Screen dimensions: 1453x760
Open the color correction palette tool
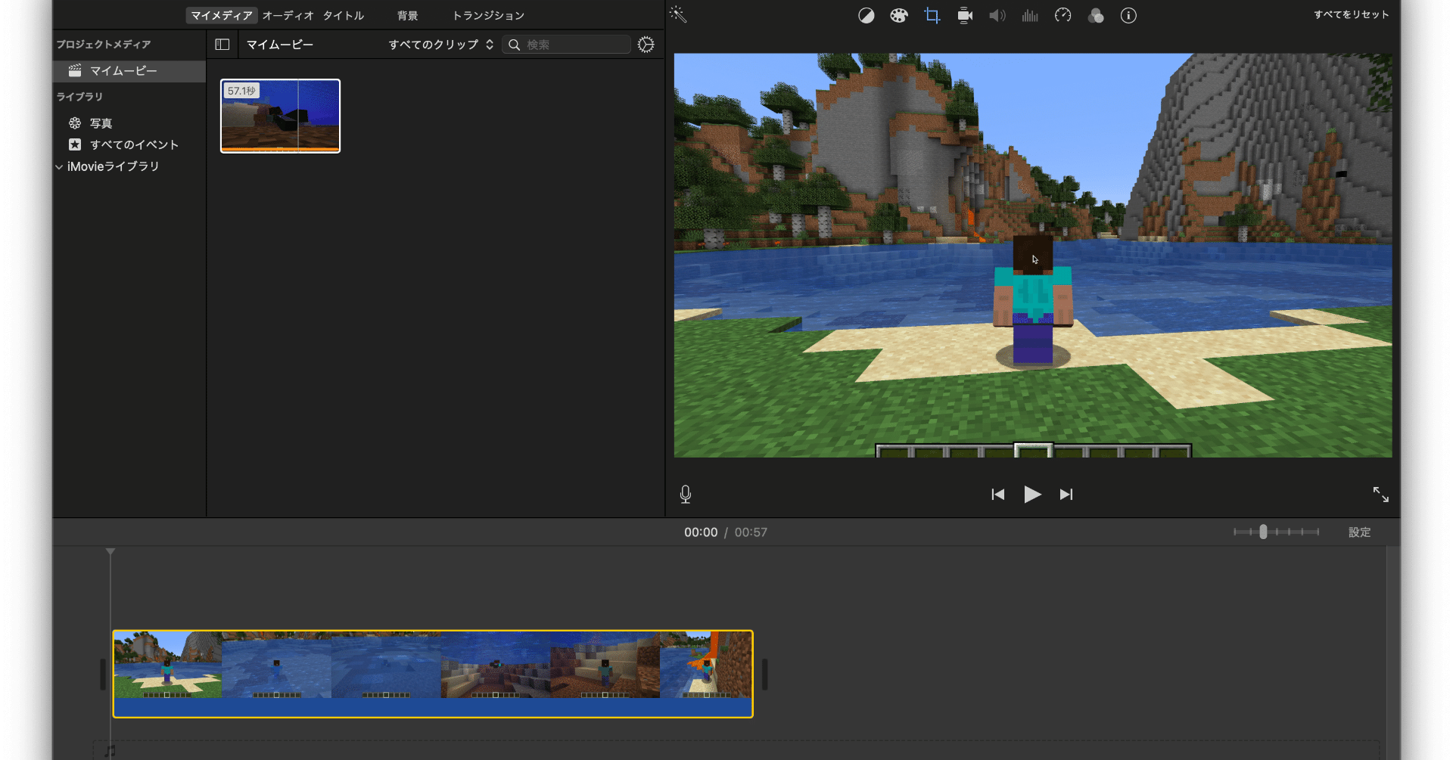click(898, 16)
